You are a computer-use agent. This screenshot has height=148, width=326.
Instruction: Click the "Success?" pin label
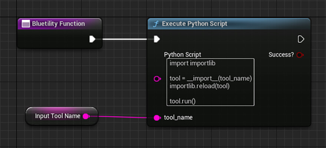point(281,55)
